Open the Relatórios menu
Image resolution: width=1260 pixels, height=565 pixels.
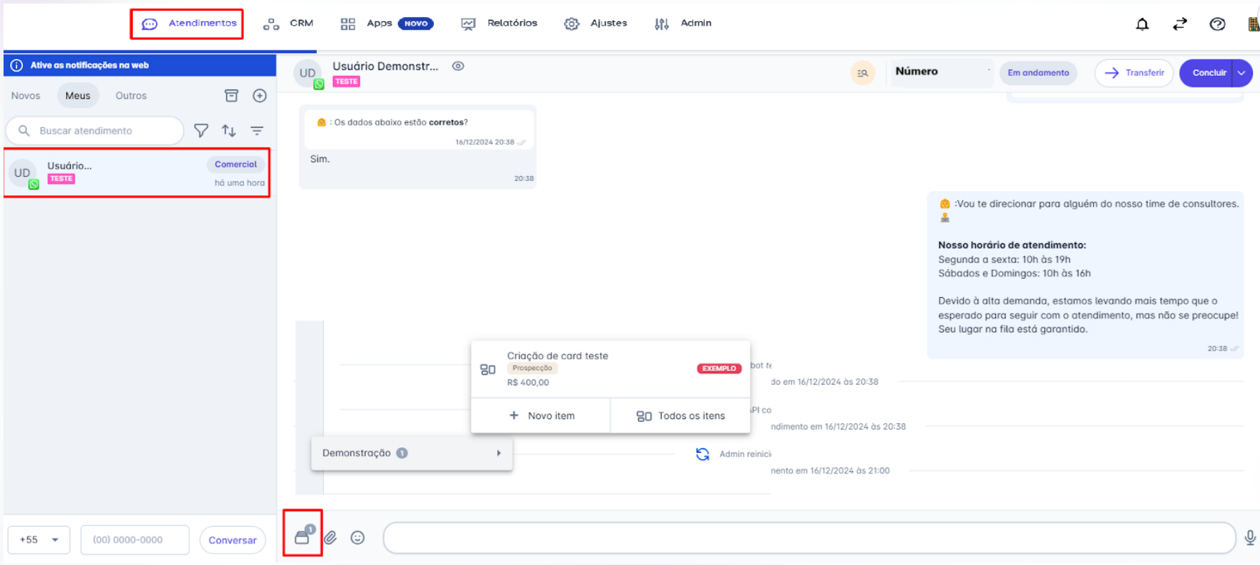(x=499, y=23)
